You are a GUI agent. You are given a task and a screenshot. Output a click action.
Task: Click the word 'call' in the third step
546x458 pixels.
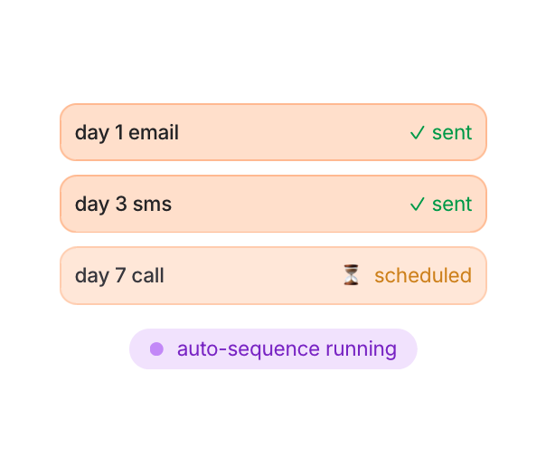[x=147, y=275]
